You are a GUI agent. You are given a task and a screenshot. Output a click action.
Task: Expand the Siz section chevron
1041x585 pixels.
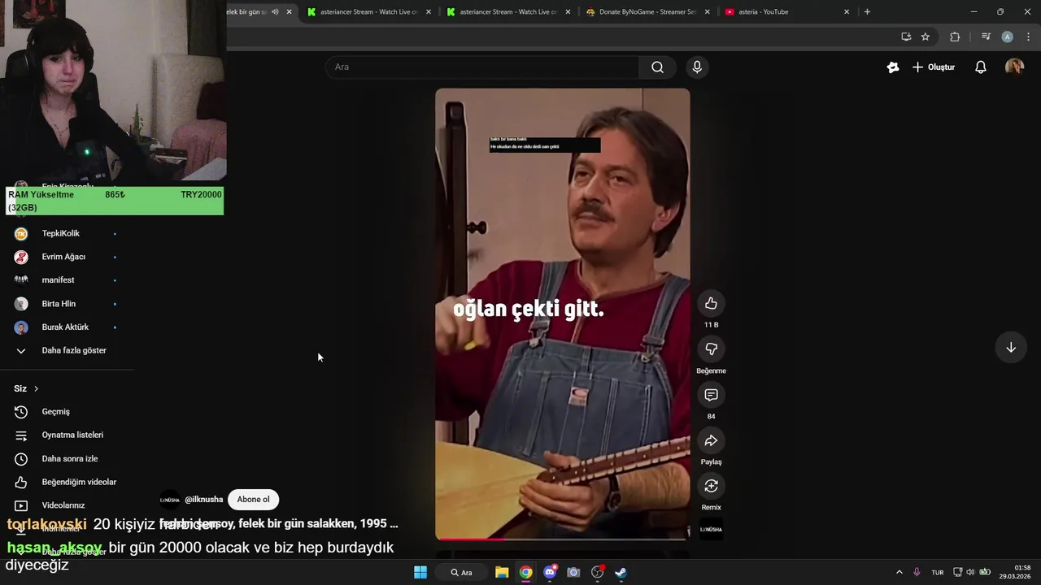(36, 388)
